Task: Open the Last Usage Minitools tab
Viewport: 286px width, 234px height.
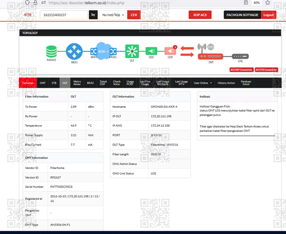Action: click(x=162, y=83)
